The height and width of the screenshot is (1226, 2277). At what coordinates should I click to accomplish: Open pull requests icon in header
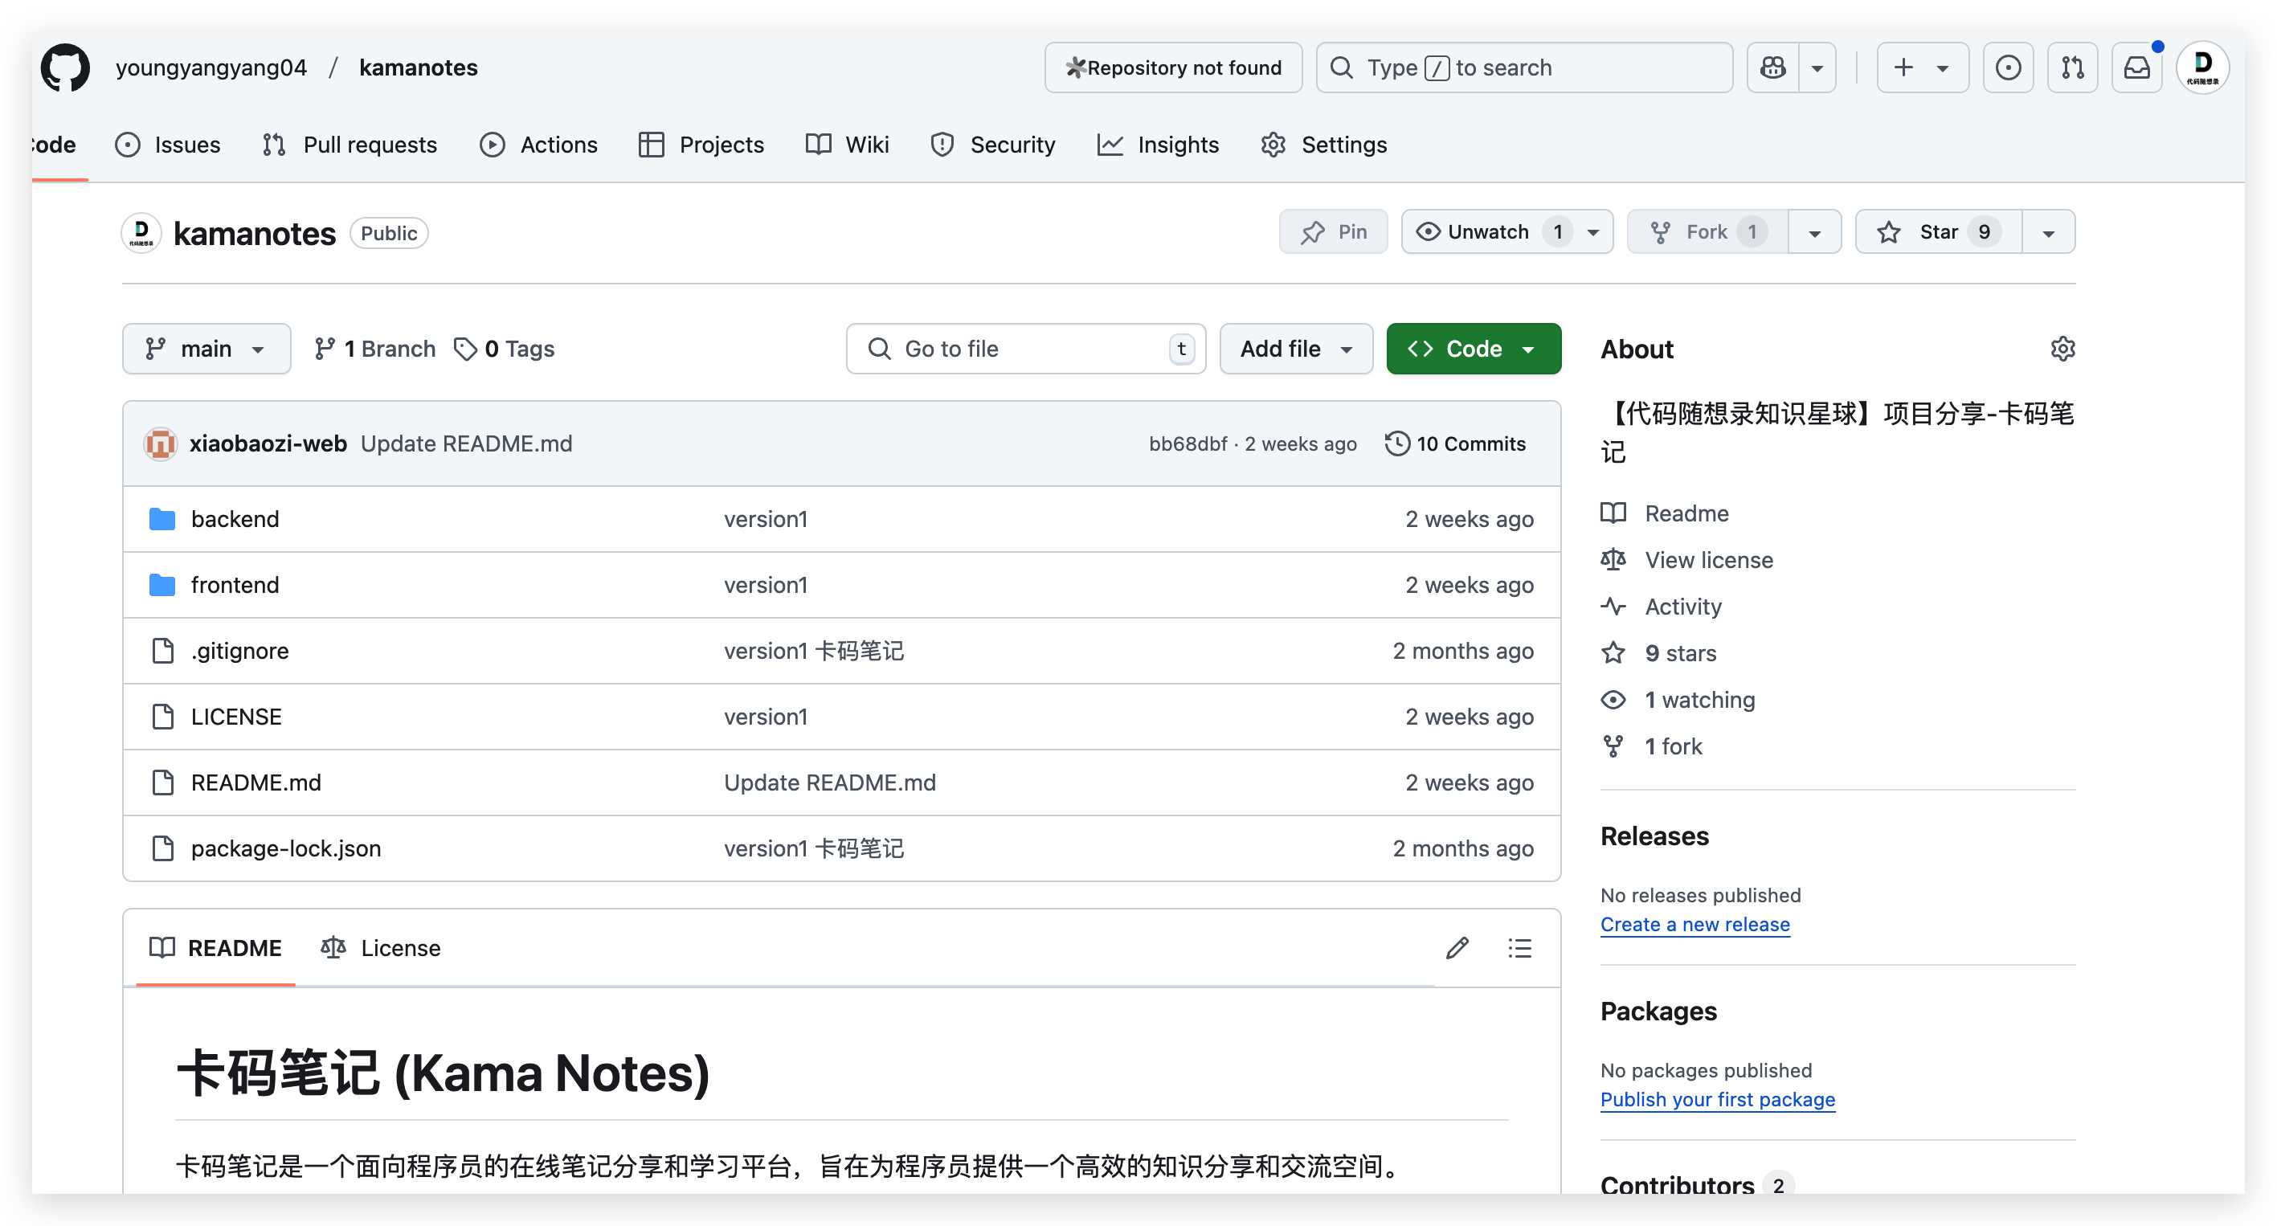(2072, 67)
